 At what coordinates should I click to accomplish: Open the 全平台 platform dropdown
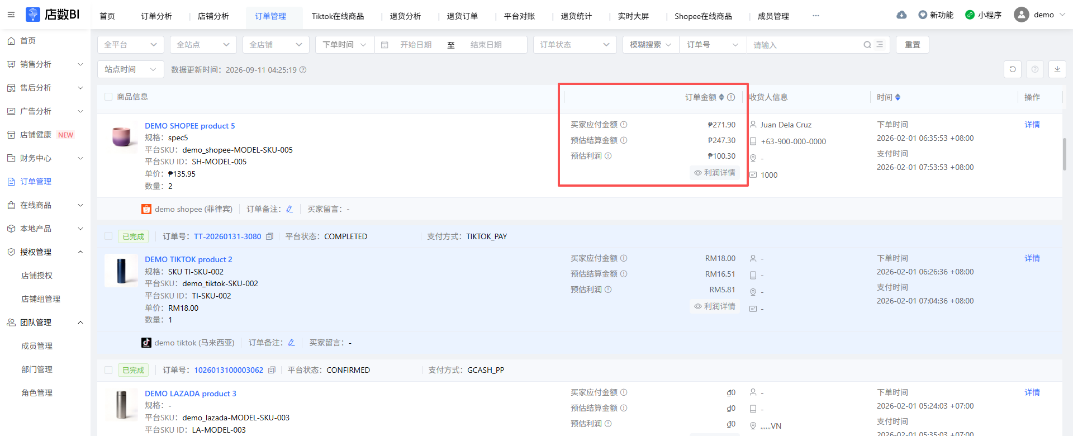tap(131, 45)
